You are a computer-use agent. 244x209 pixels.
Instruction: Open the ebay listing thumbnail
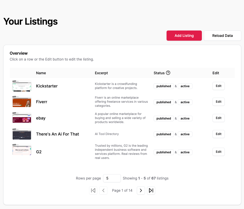tap(22, 118)
